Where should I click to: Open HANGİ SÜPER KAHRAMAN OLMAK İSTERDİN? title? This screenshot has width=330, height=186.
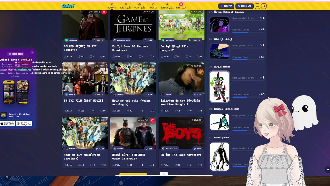tap(128, 157)
